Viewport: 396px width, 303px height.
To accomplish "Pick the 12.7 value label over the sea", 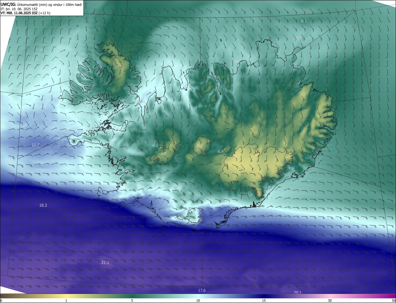I will [x=36, y=145].
